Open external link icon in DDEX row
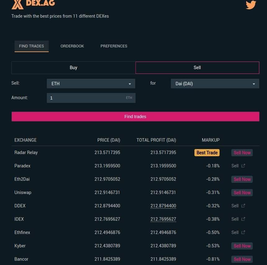Viewport: 267px width, 265px height. 243,205
